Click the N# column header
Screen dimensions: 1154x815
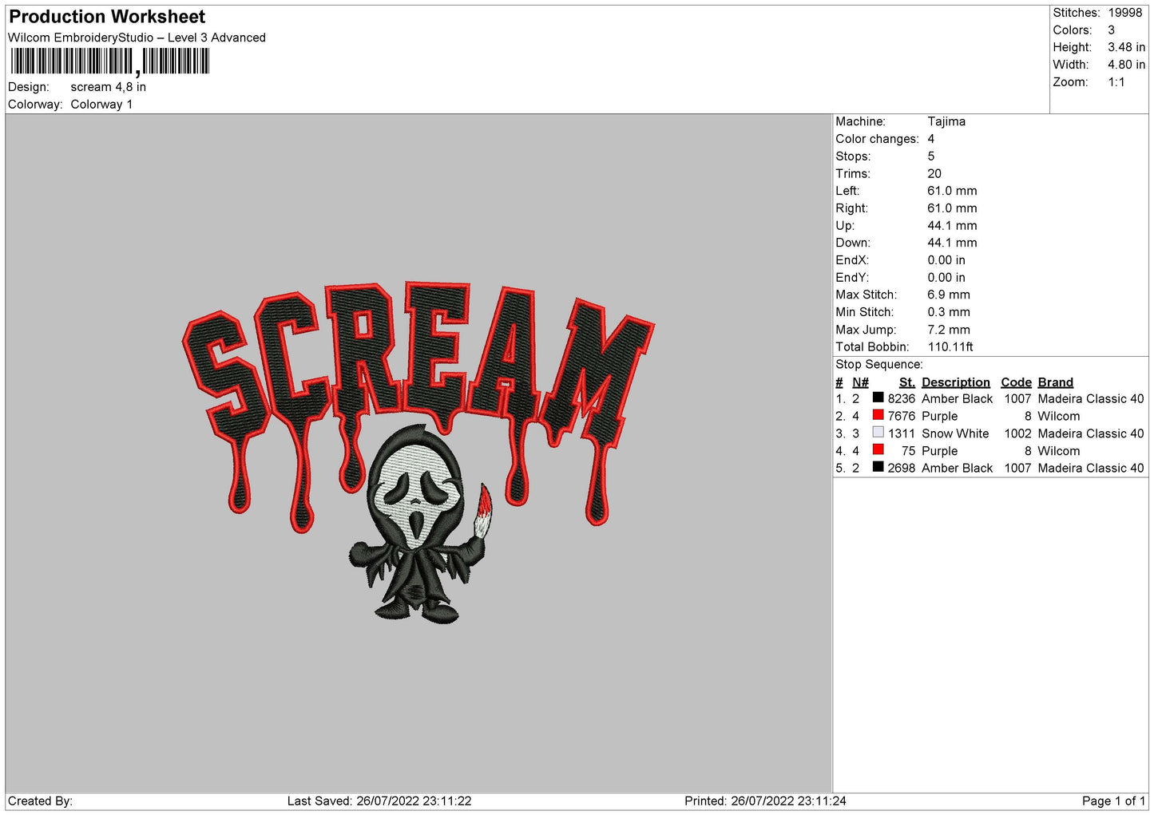point(860,382)
